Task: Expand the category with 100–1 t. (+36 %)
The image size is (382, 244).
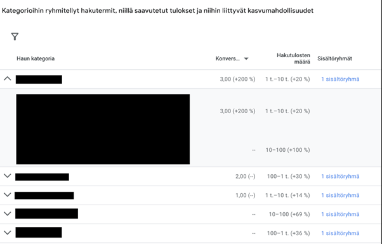Action: pos(8,233)
